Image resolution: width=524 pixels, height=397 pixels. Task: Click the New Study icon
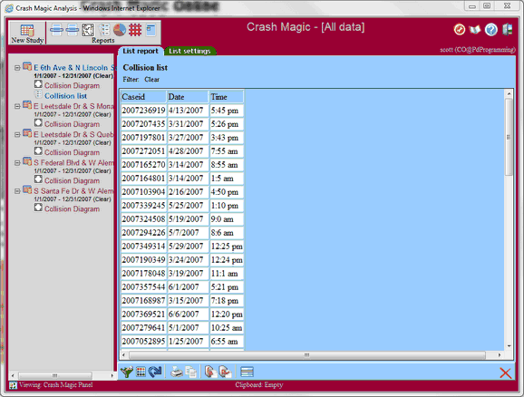[x=27, y=31]
